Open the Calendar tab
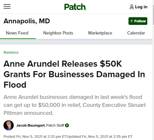This screenshot has width=154, height=140. (x=136, y=33)
